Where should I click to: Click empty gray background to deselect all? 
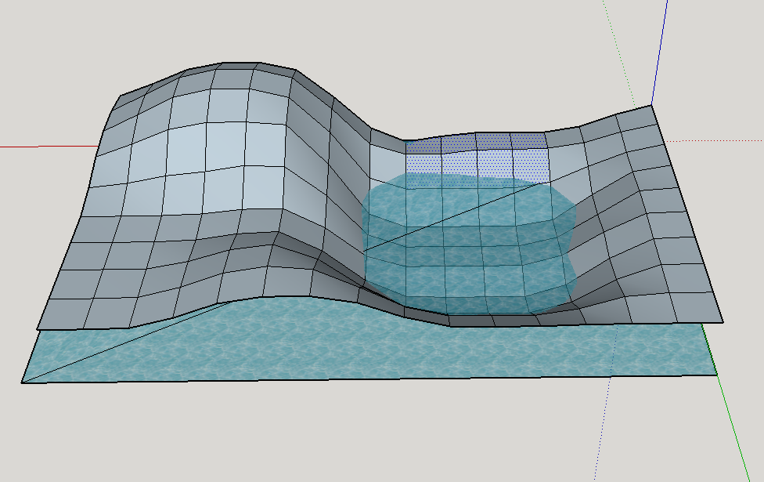pos(313,439)
